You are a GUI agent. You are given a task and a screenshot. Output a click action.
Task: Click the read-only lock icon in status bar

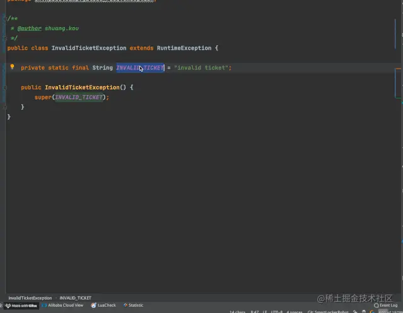click(x=355, y=312)
